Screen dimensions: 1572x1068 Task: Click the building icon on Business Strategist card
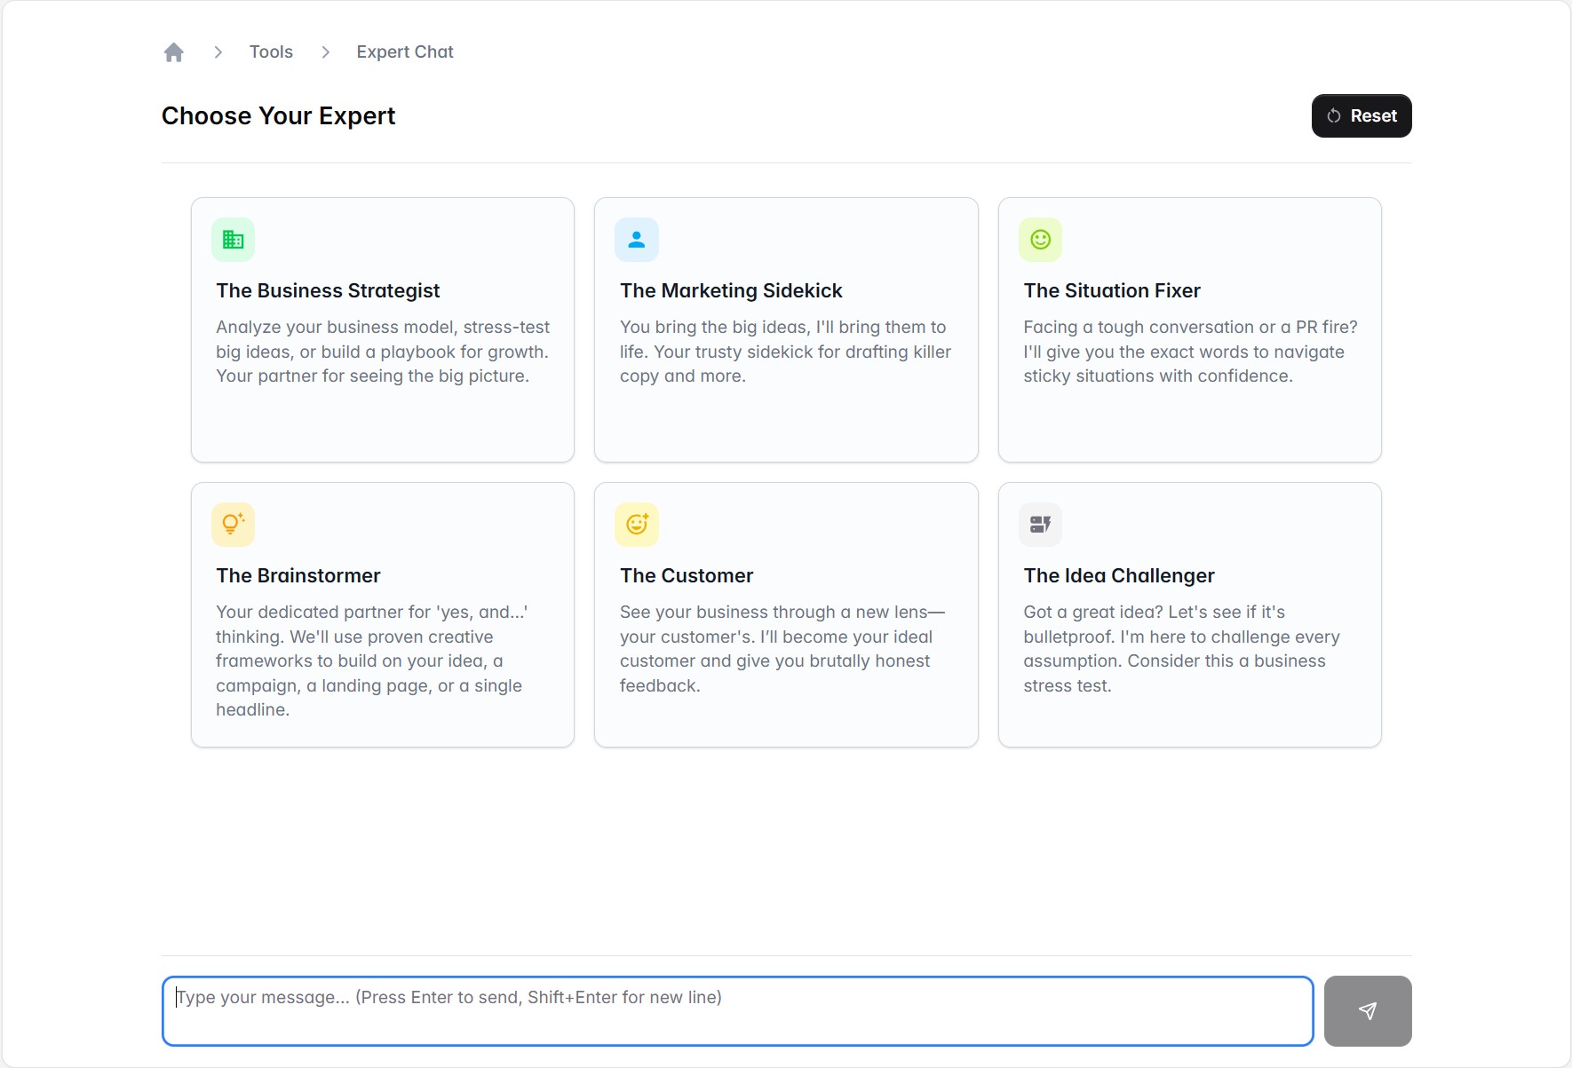pos(233,239)
